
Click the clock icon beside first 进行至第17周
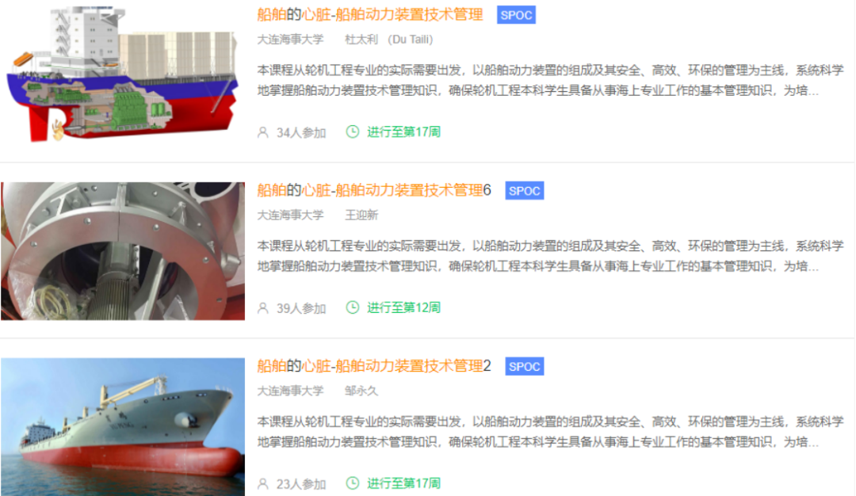pyautogui.click(x=353, y=132)
